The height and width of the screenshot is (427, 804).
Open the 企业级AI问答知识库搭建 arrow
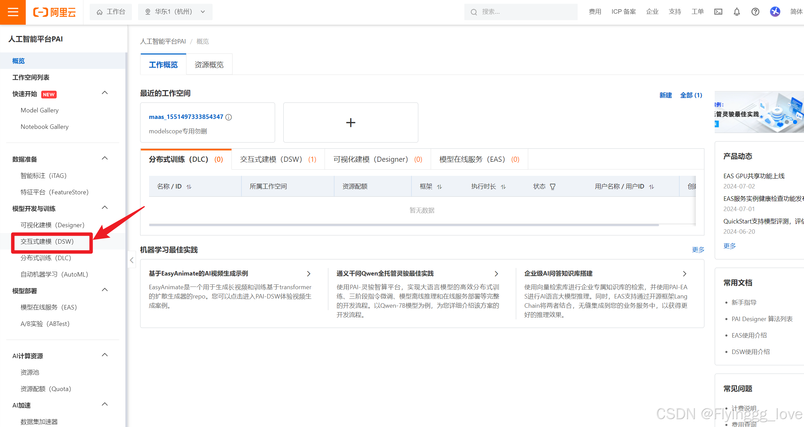pyautogui.click(x=684, y=273)
